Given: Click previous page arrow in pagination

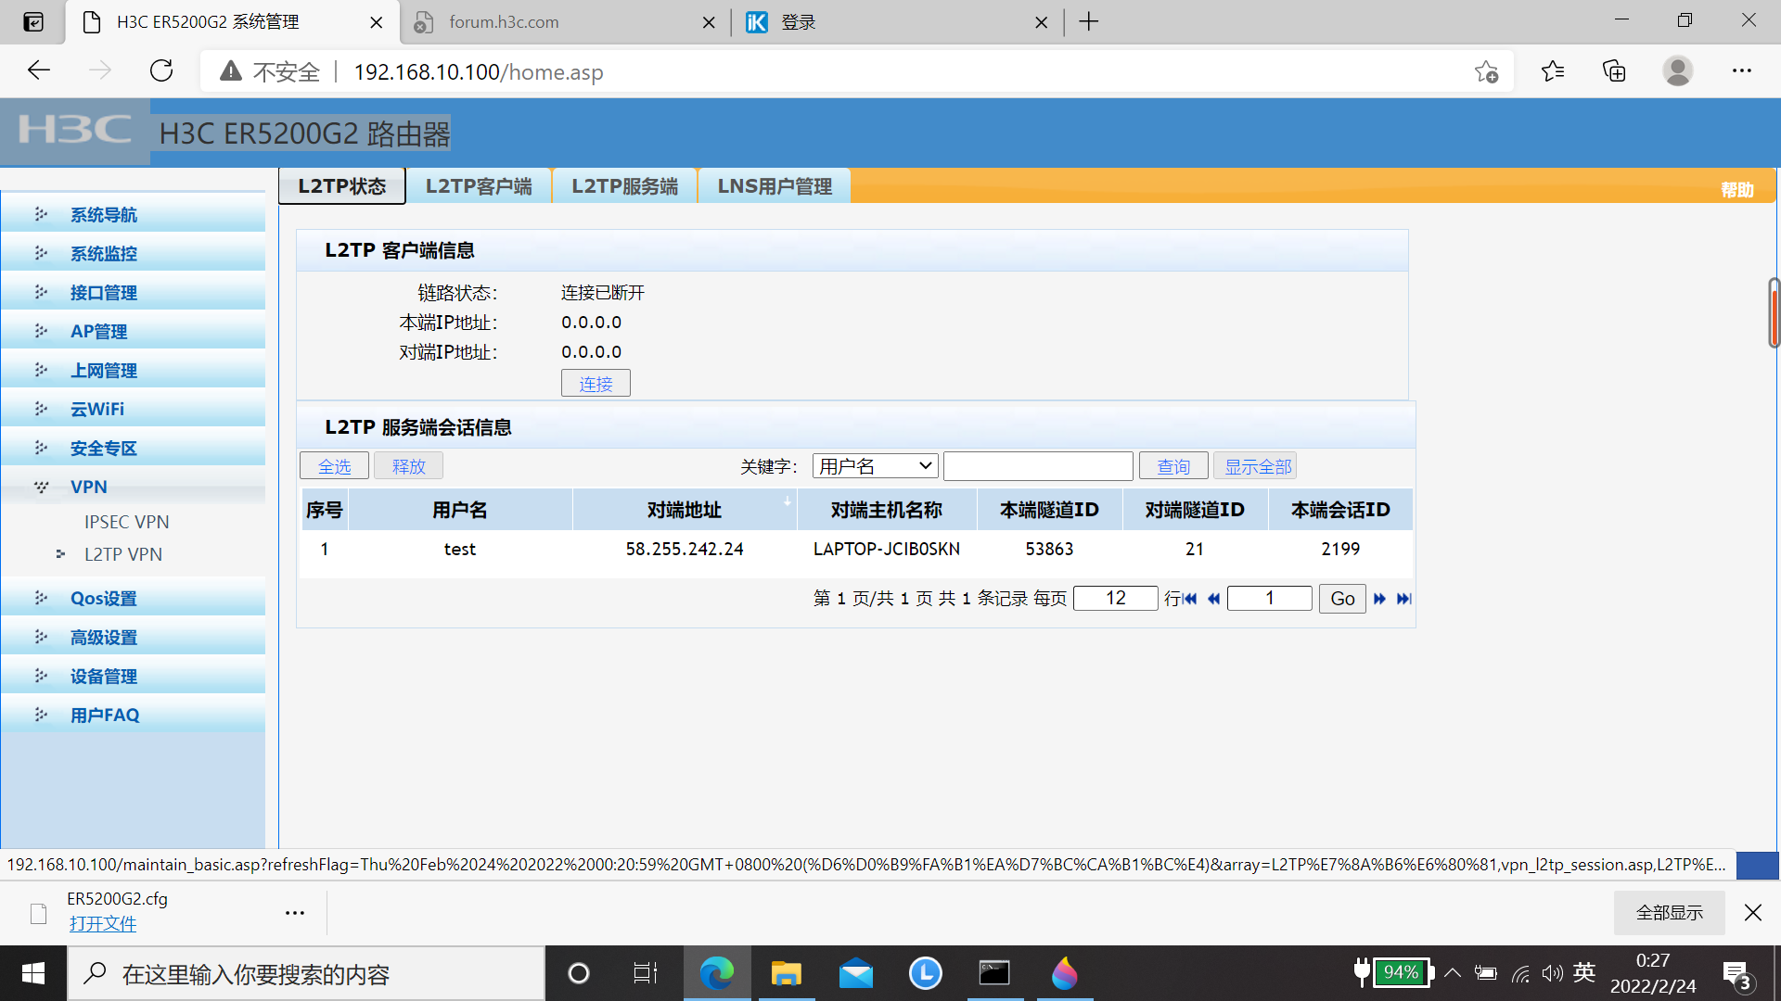Looking at the screenshot, I should [x=1213, y=599].
